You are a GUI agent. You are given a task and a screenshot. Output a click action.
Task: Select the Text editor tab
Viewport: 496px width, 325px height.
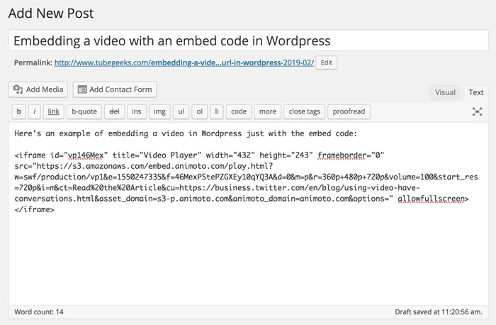[x=476, y=92]
